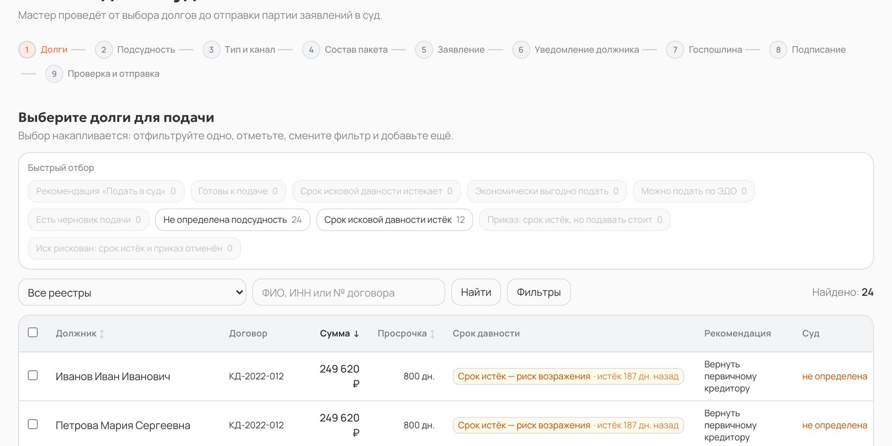Select debtor name Иванов Иван Иванович
Viewport: 892px width, 446px height.
[113, 376]
